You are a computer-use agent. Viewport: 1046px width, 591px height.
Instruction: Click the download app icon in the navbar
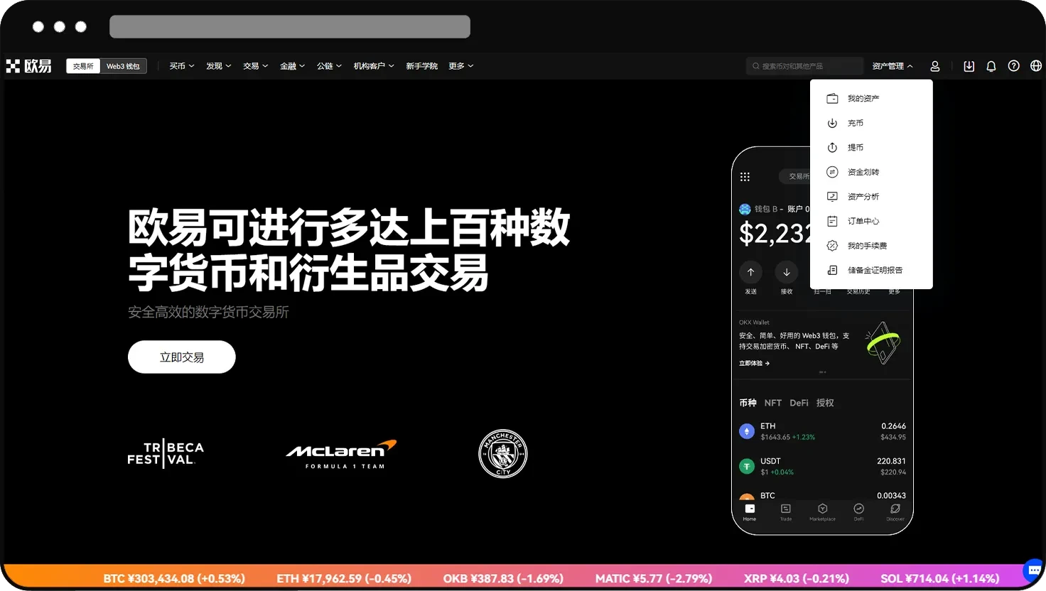click(969, 66)
